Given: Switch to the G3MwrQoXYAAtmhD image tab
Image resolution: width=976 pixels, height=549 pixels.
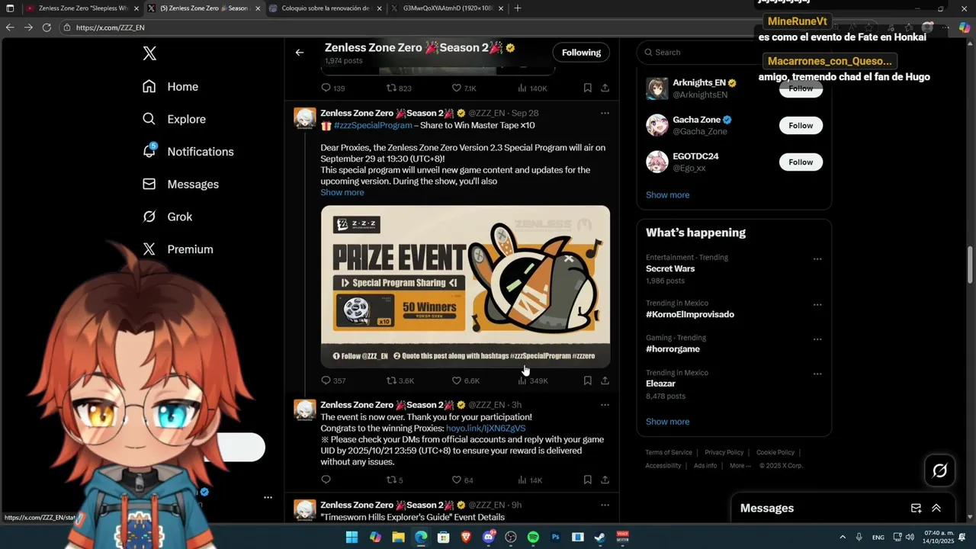Looking at the screenshot, I should (446, 8).
